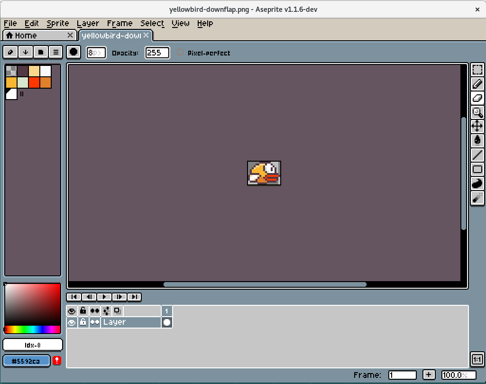Enable the Pixel-perfect checkbox

180,52
